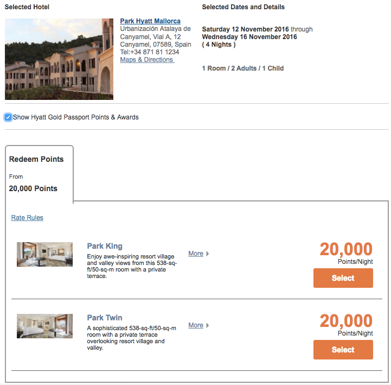Expand More details for Park King
Image resolution: width=391 pixels, height=385 pixels.
coord(196,254)
